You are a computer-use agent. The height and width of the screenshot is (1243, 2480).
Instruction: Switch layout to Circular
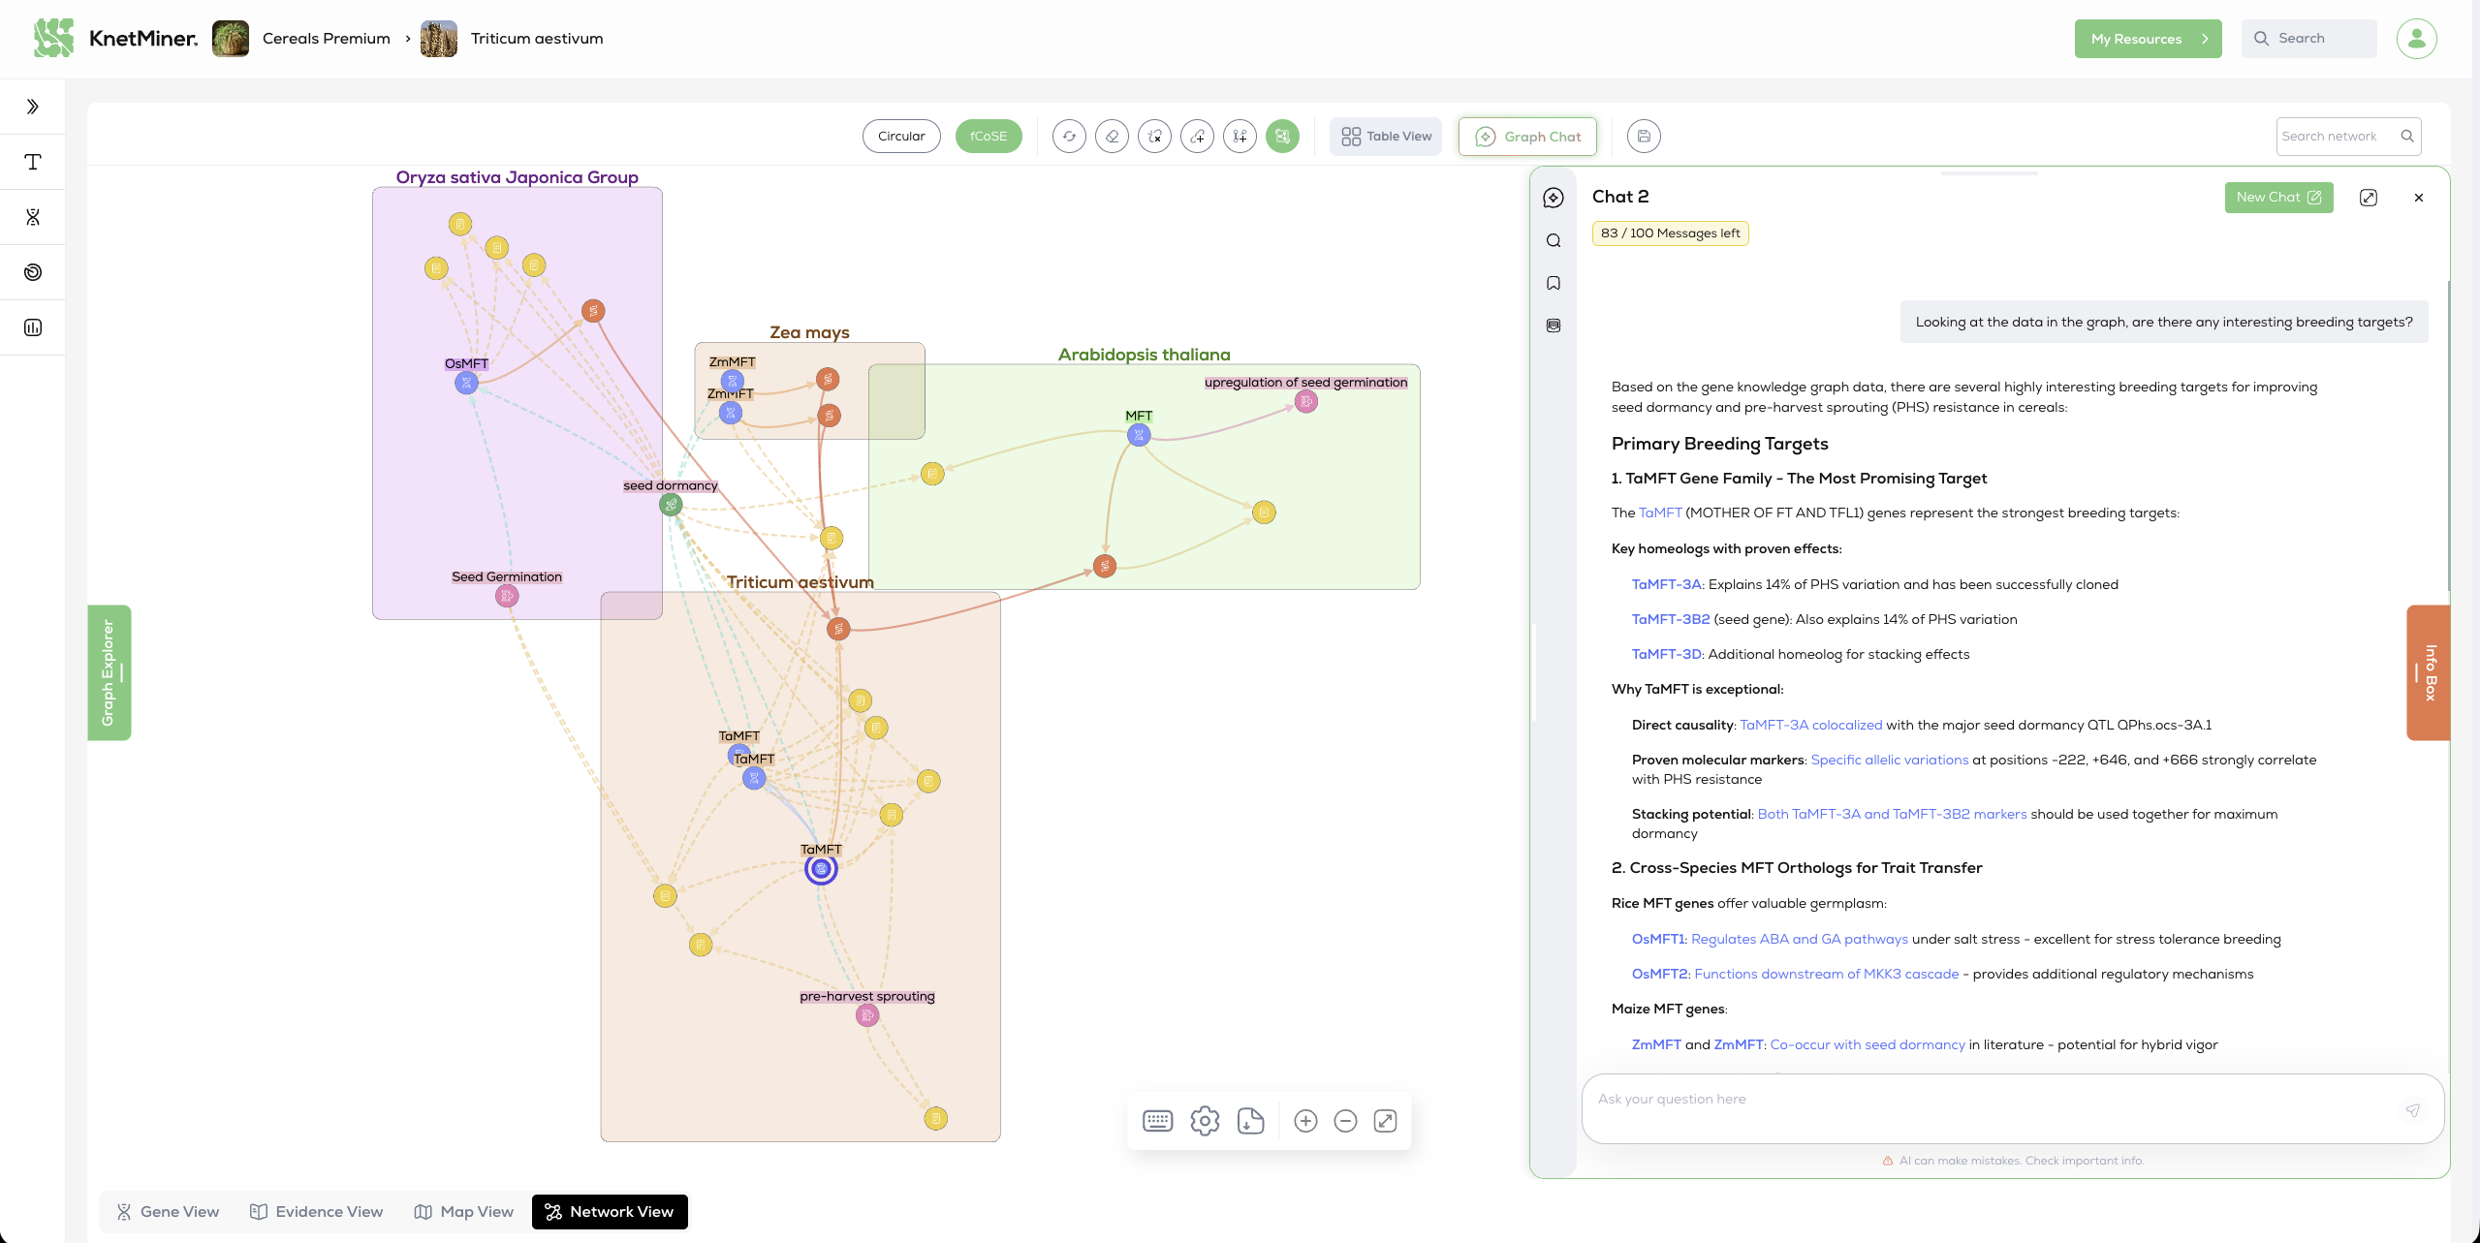point(900,137)
